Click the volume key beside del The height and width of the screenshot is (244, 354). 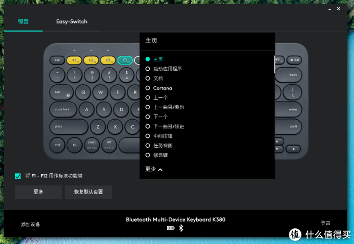point(280,60)
